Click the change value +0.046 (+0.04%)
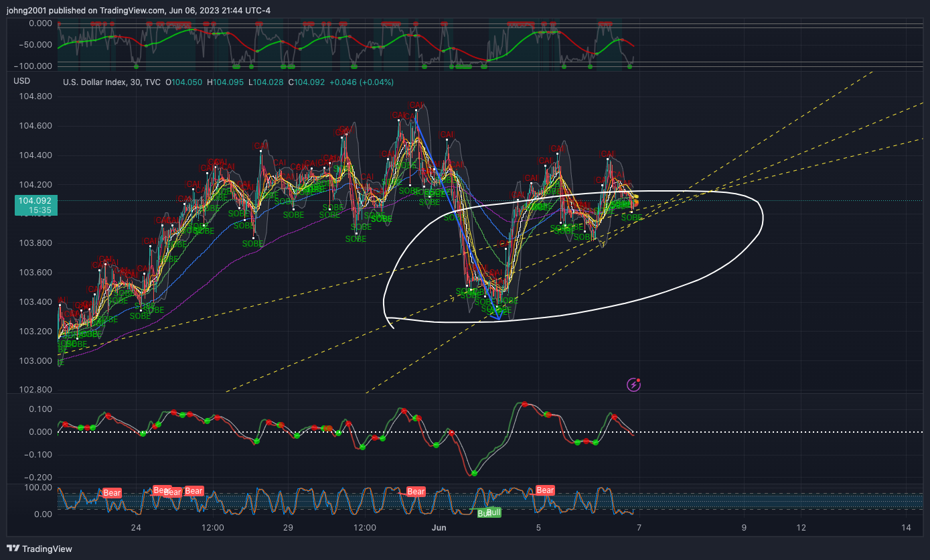The width and height of the screenshot is (930, 560). point(362,82)
